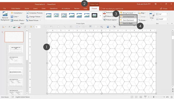Switch to Reading view icon
The image size is (174, 99).
pos(141,97)
